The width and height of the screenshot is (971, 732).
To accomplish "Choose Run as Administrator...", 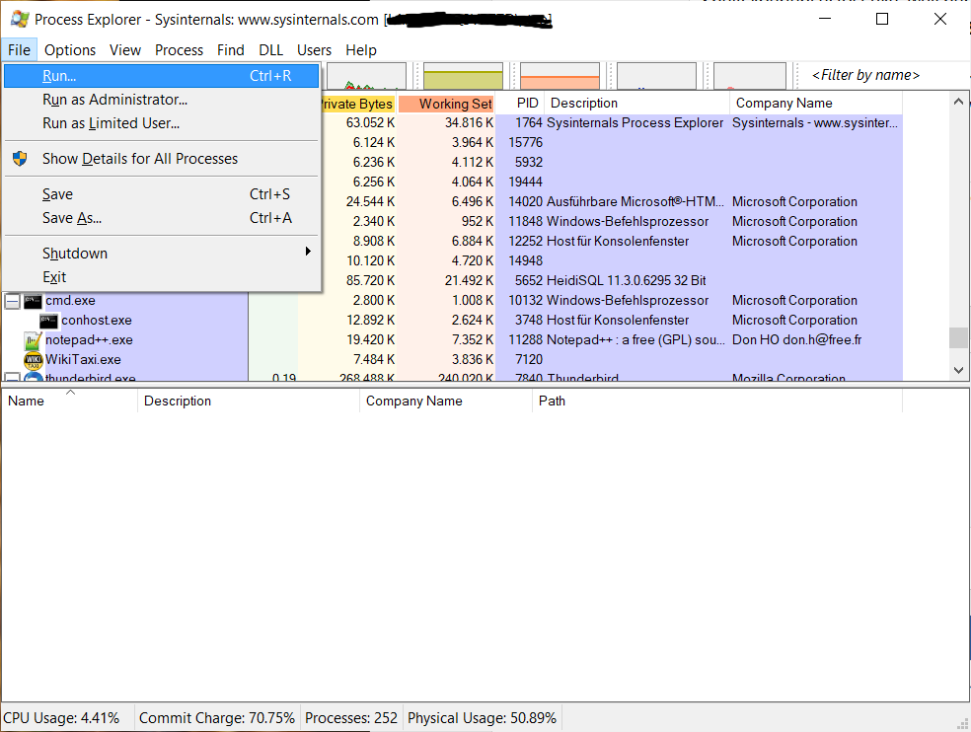I will pos(161,100).
